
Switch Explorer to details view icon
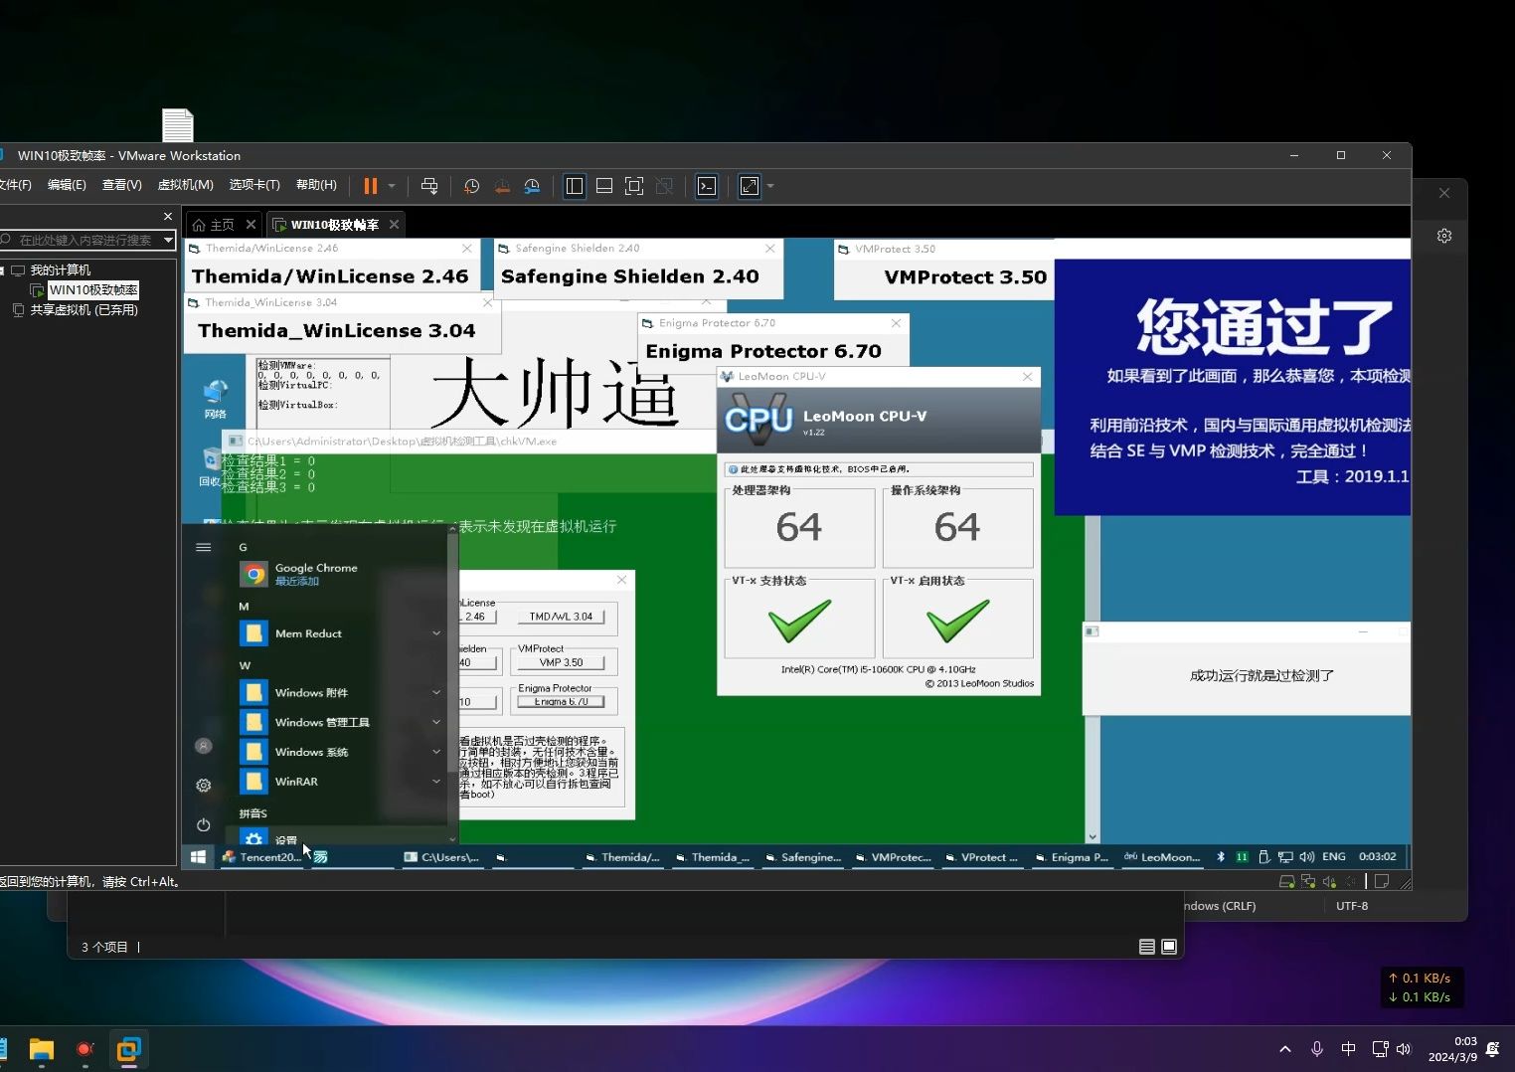[1147, 947]
